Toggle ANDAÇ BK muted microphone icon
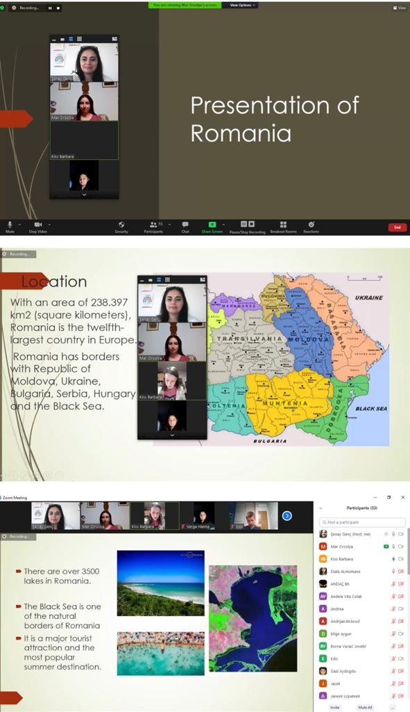The image size is (410, 712). coord(393,584)
